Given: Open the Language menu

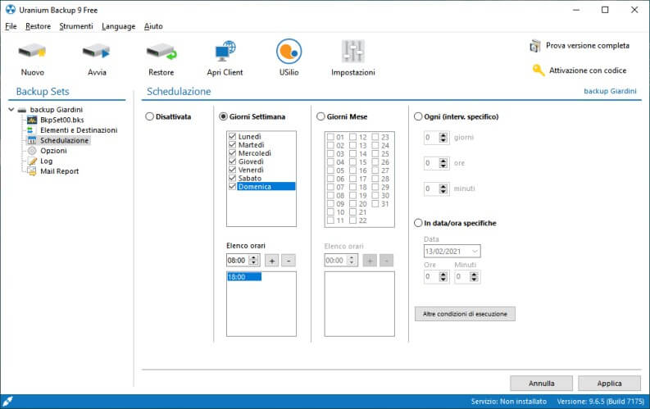Looking at the screenshot, I should [x=119, y=26].
